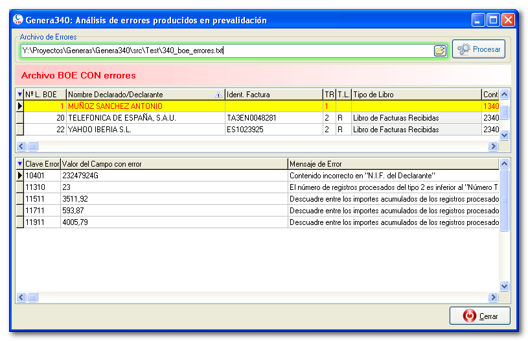528x341 pixels.
Task: Click the row selector for line 22
Action: coord(20,130)
